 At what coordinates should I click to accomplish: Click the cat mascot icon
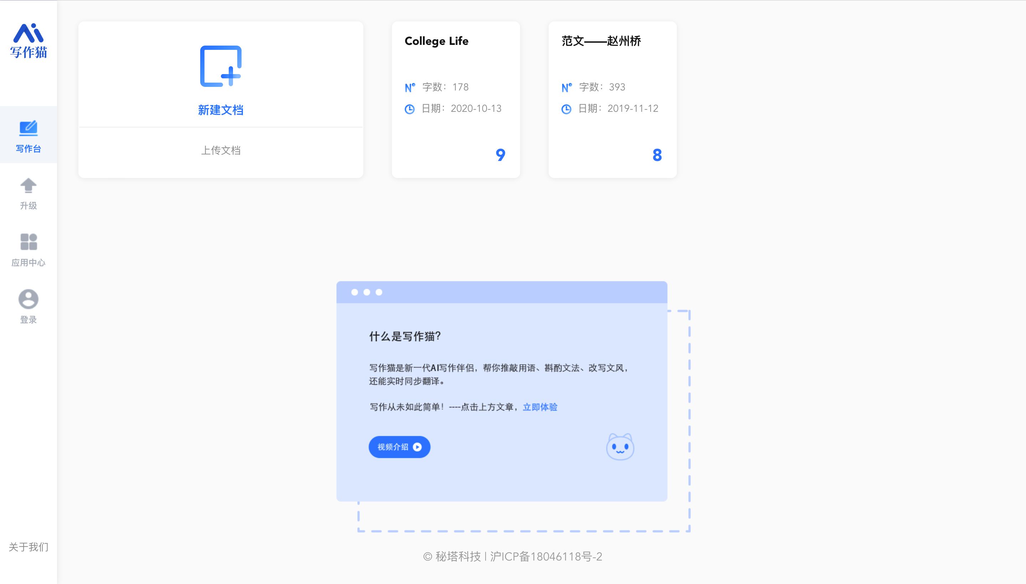click(620, 447)
